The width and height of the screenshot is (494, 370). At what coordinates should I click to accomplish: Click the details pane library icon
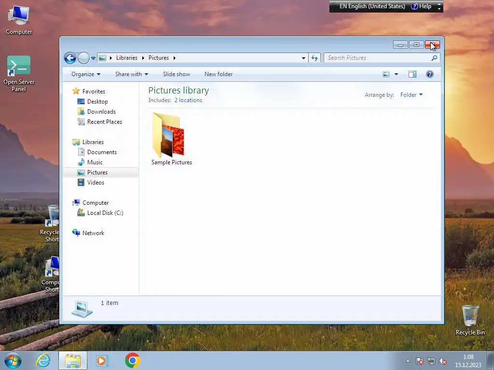[x=82, y=309]
